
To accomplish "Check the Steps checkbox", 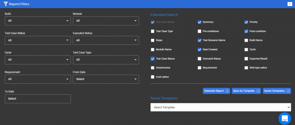I will pyautogui.click(x=153, y=40).
